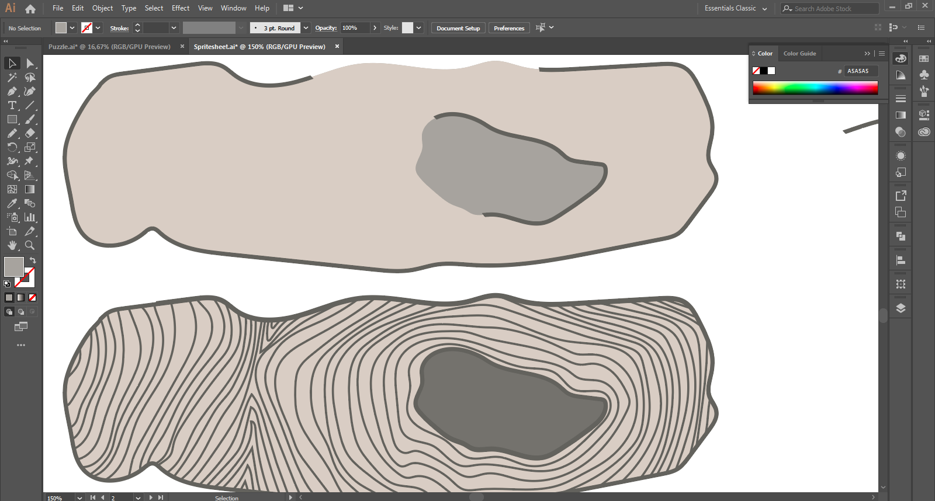Viewport: 935px width, 501px height.
Task: Select the Rotate tool
Action: pos(12,147)
